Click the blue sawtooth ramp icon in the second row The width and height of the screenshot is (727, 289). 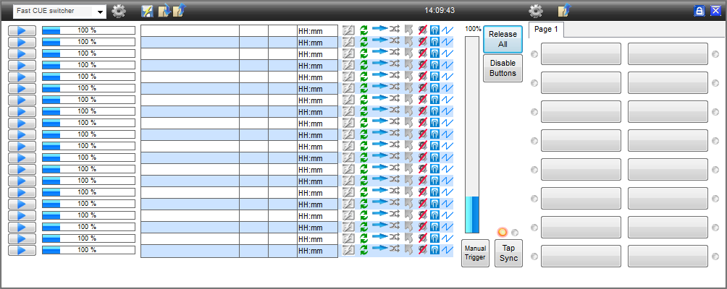pyautogui.click(x=447, y=42)
